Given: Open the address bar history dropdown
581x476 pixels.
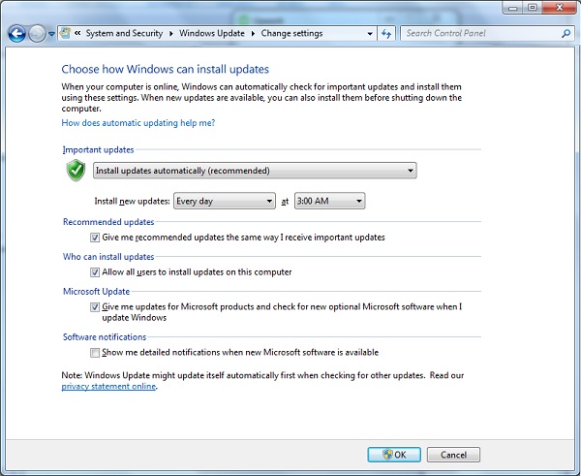Looking at the screenshot, I should [x=370, y=34].
